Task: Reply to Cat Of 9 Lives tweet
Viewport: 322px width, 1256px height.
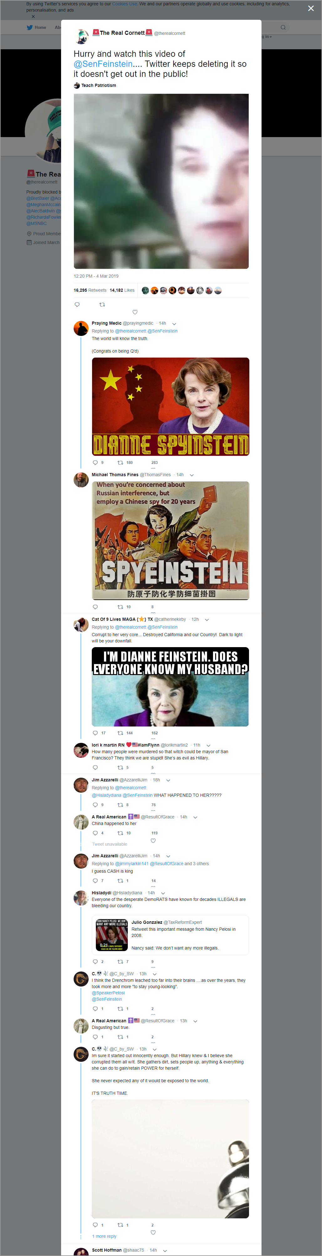Action: (x=95, y=733)
